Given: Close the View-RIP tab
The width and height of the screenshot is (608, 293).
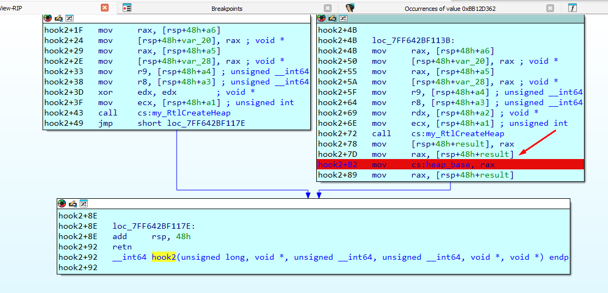Looking at the screenshot, I should pos(104,8).
